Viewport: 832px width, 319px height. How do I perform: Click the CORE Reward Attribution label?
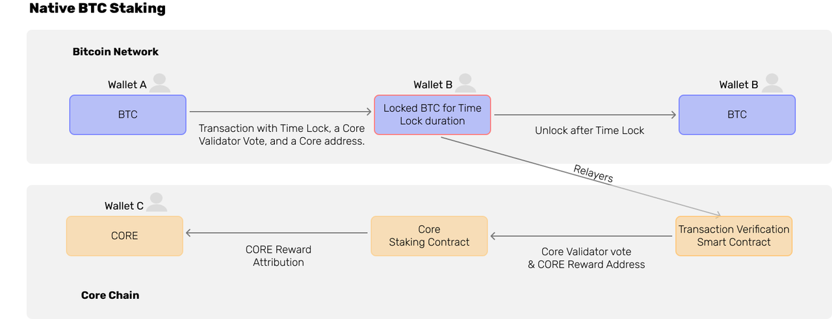[x=278, y=256]
